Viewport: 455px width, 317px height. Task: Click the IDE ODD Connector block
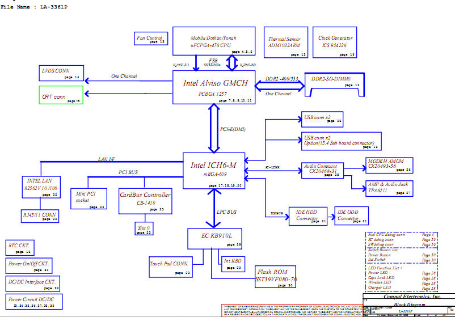coord(351,216)
